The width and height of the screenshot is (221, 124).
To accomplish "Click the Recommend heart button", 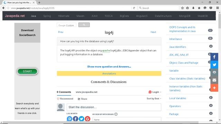I will click(65, 99).
